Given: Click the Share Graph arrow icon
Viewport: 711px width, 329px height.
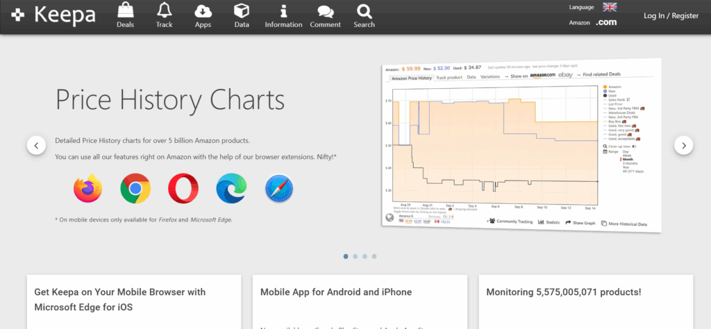Looking at the screenshot, I should 569,223.
